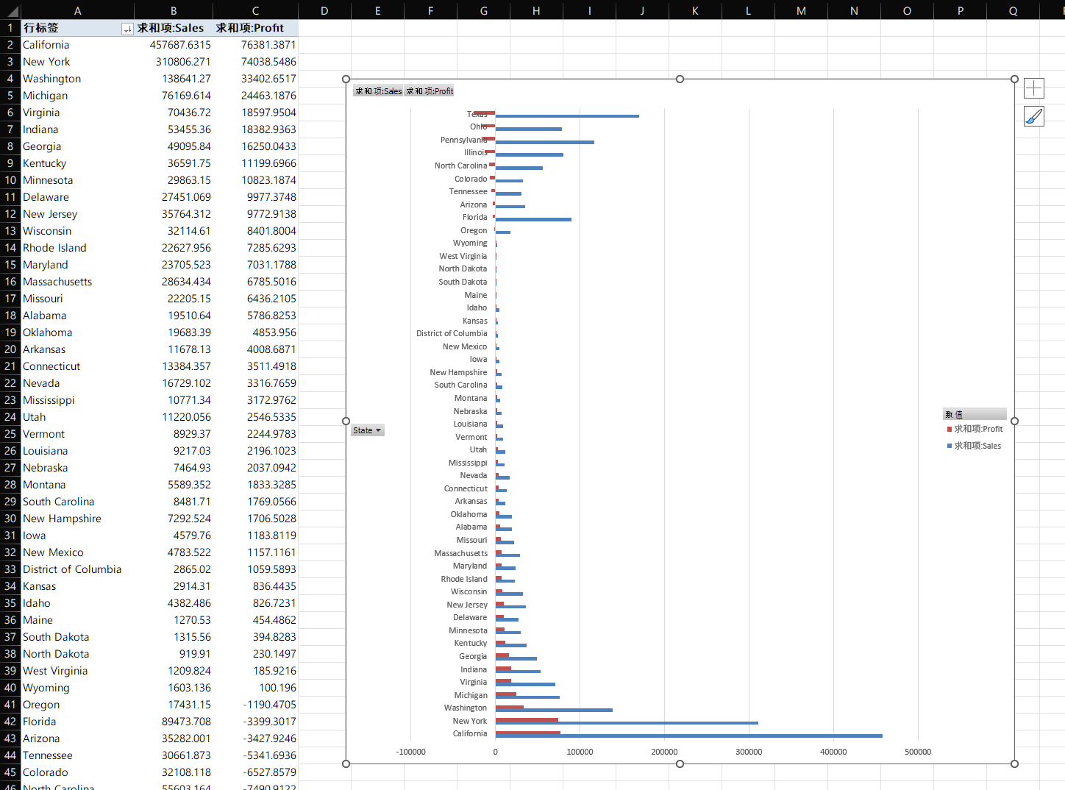The height and width of the screenshot is (790, 1065).
Task: Click the chart's top-left corner handle
Action: tap(346, 79)
